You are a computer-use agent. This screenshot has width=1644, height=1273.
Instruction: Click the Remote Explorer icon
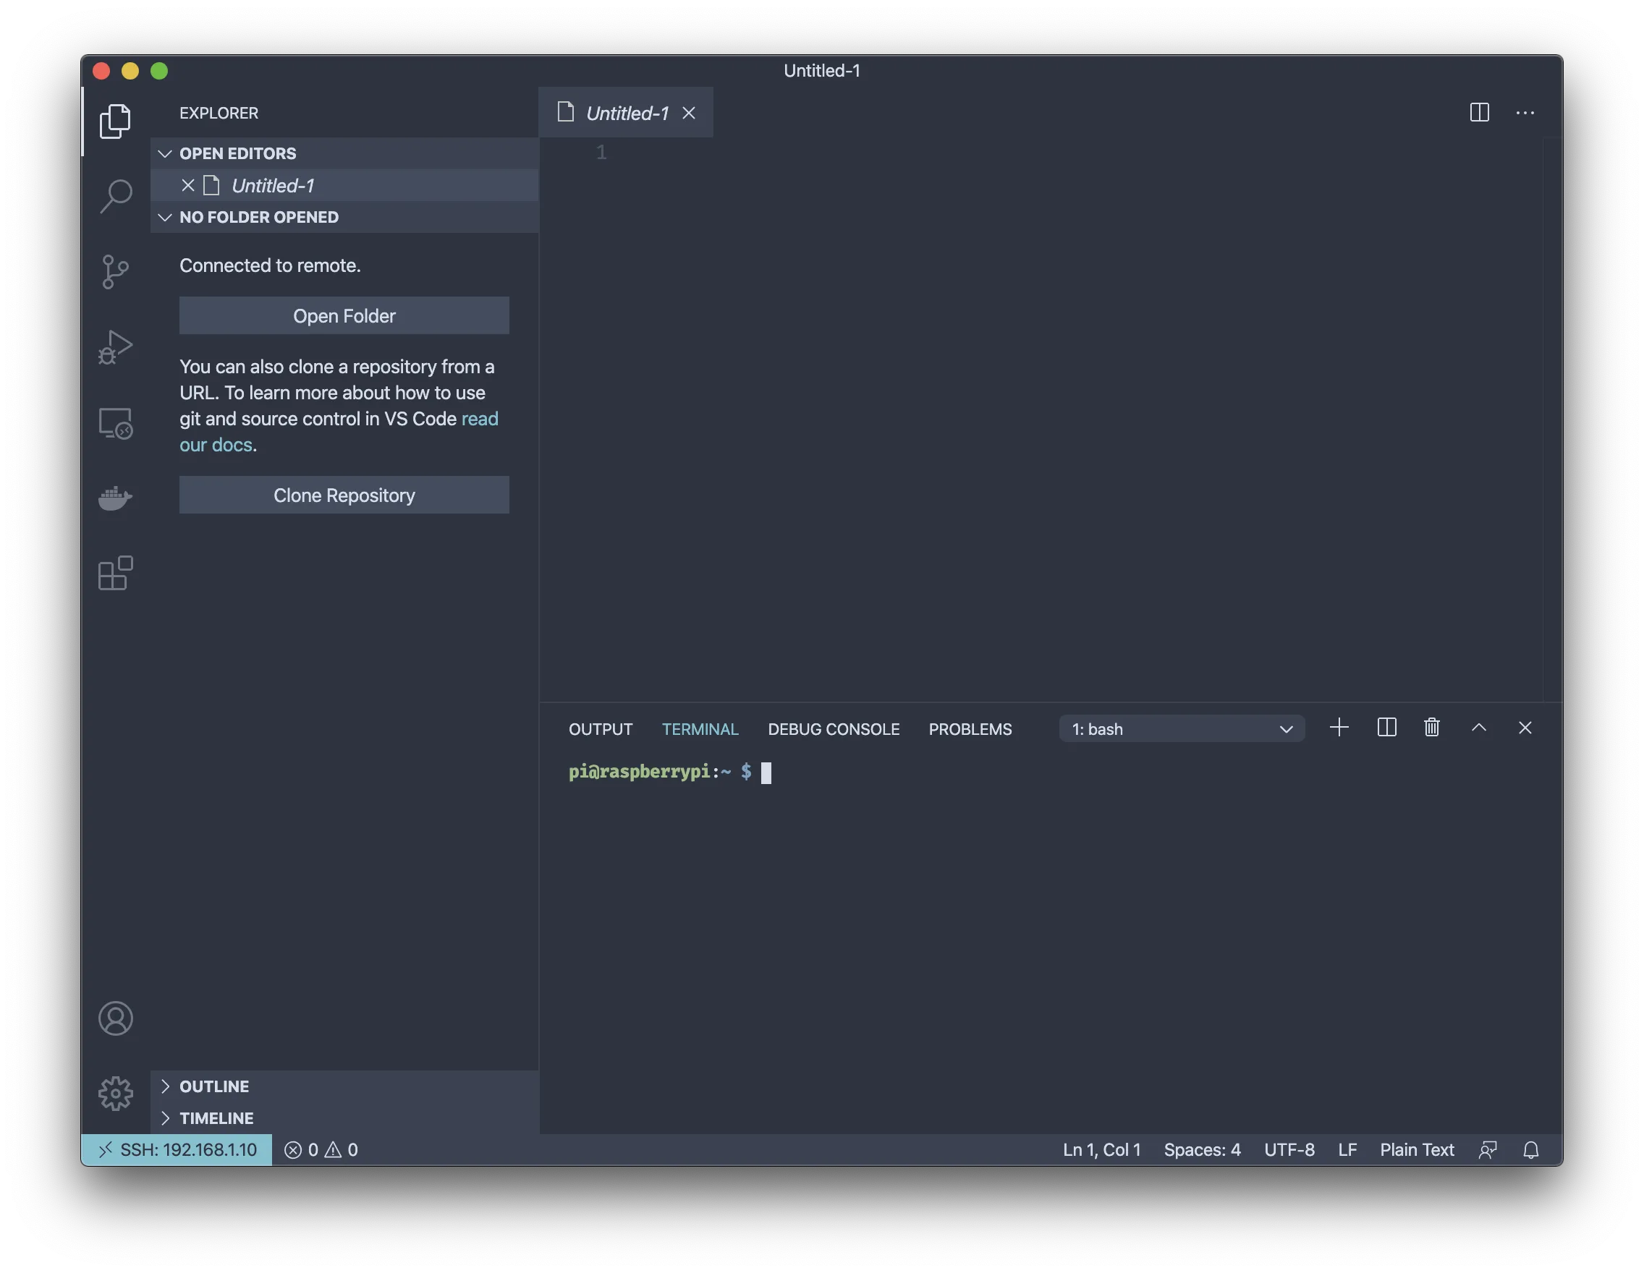[115, 423]
